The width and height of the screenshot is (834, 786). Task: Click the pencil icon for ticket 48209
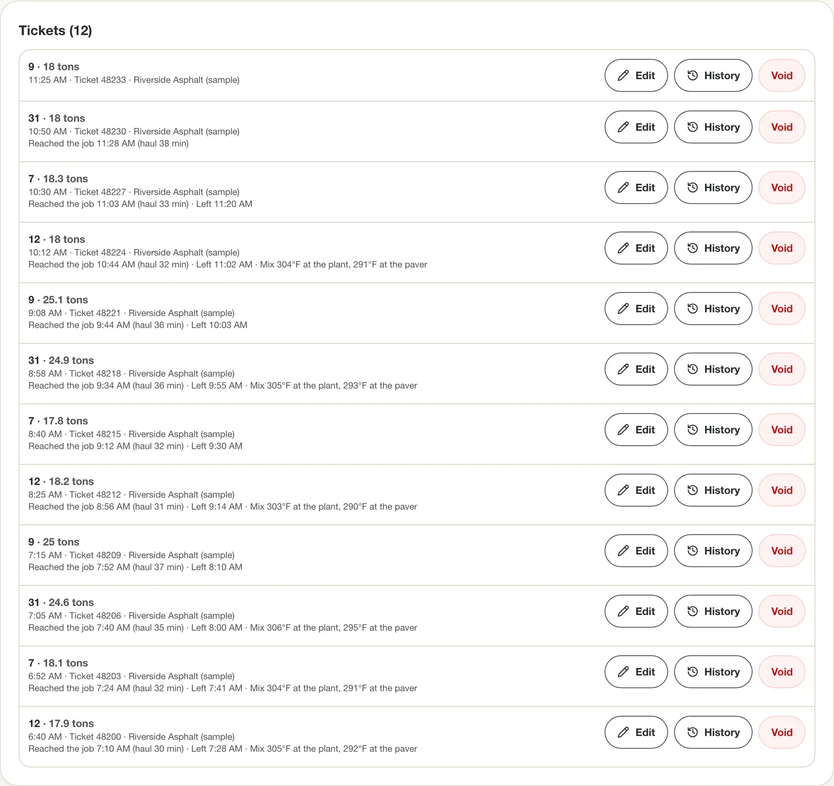click(x=623, y=551)
